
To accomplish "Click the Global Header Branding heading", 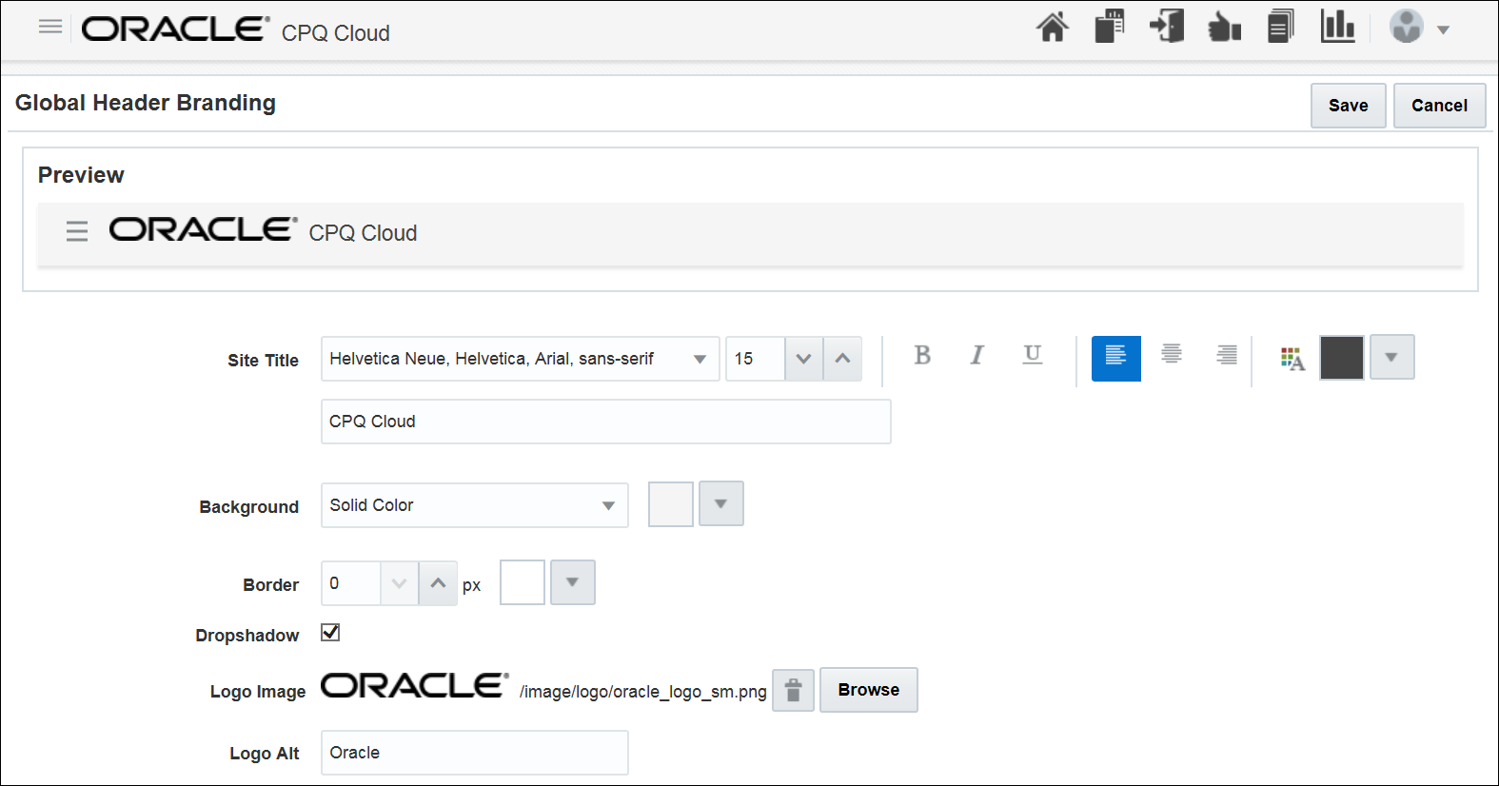I will tap(146, 103).
